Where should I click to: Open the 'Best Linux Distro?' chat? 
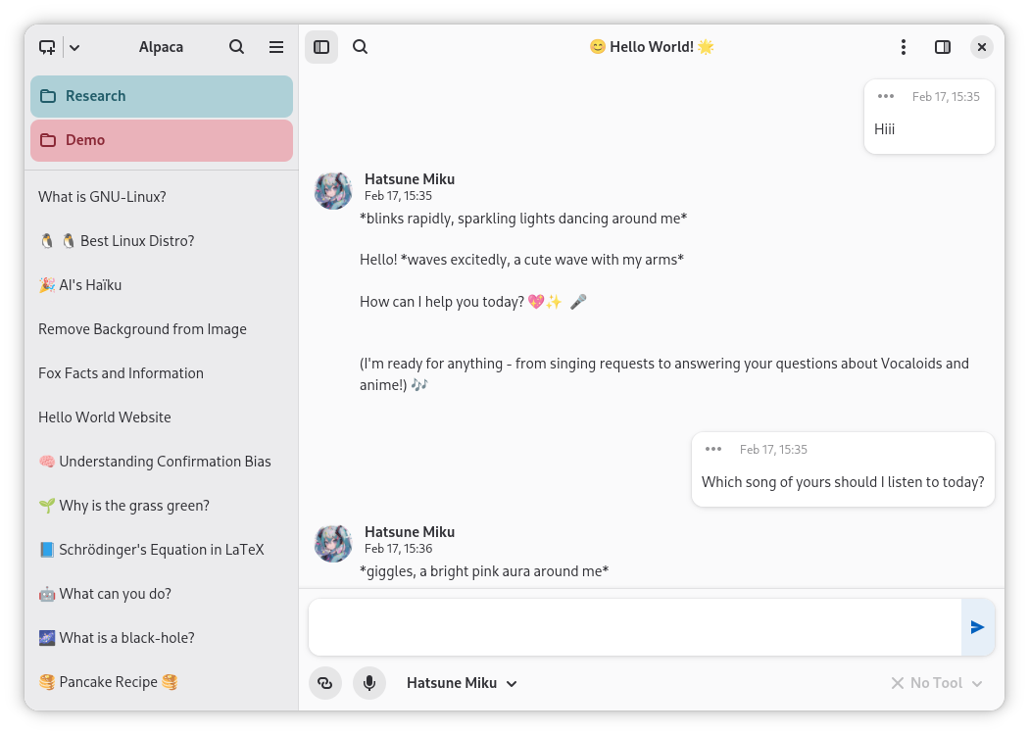tap(162, 241)
